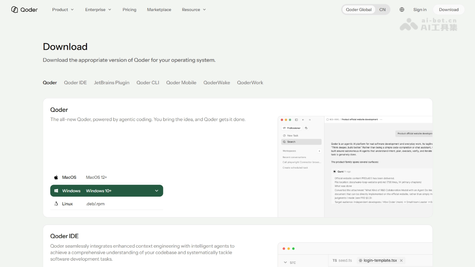Click the sidebar toggle icon in the Qoder preview
This screenshot has width=475, height=267.
296,119
